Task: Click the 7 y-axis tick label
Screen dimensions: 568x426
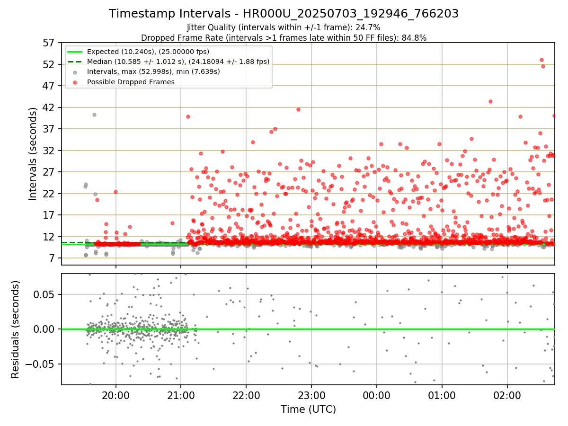Action: point(53,258)
